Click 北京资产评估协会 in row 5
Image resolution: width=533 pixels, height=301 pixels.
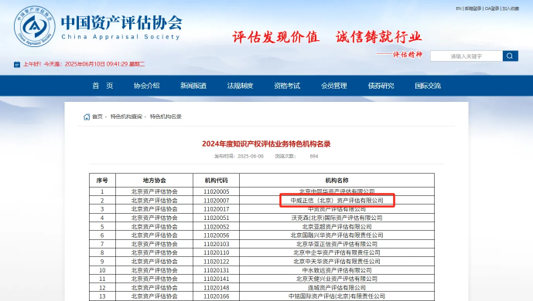click(154, 226)
